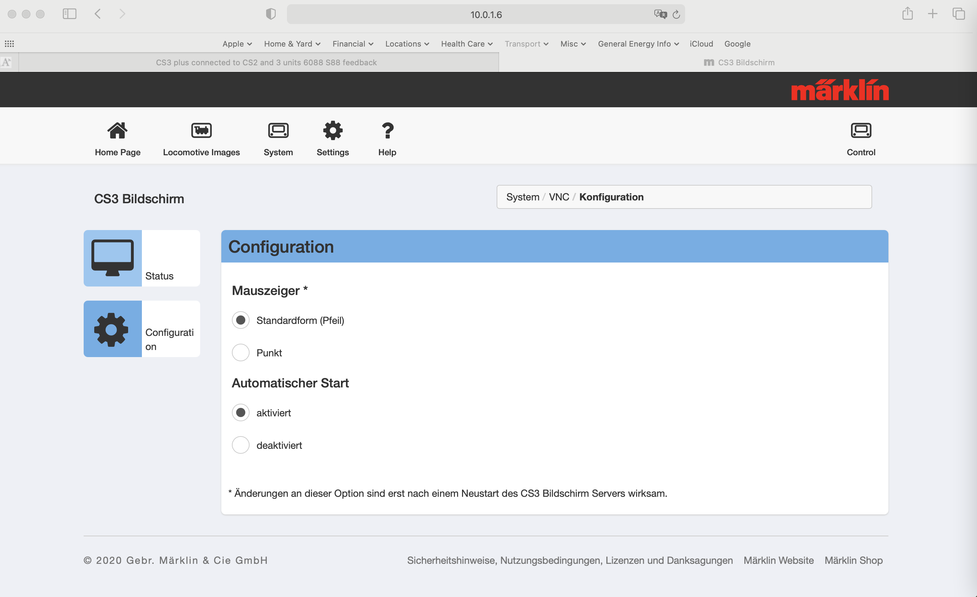Click the address bar 10.0.1.6

coord(486,14)
